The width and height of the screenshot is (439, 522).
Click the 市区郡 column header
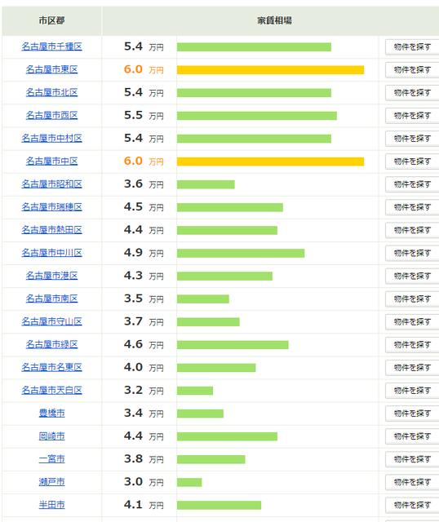(51, 20)
